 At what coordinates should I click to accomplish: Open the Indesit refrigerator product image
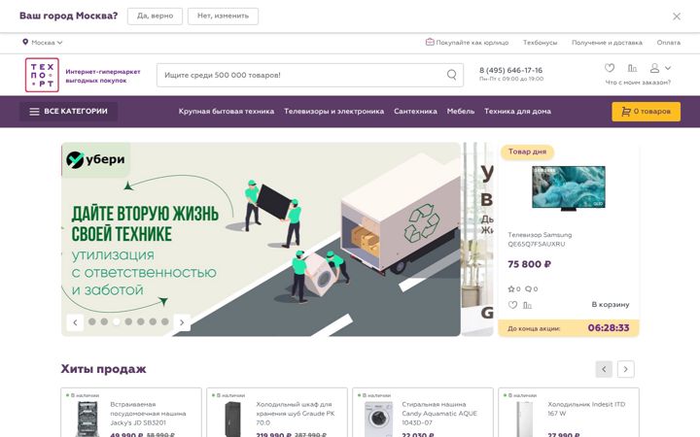pyautogui.click(x=523, y=420)
